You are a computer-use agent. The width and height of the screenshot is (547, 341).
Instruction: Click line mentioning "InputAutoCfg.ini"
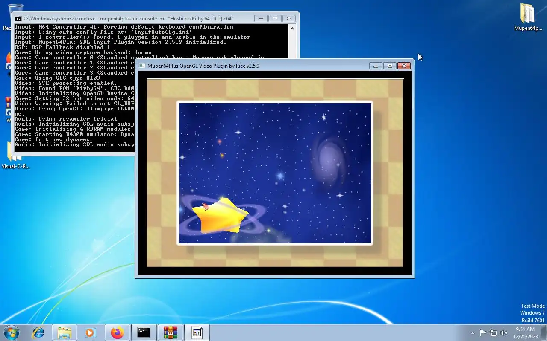coord(103,32)
